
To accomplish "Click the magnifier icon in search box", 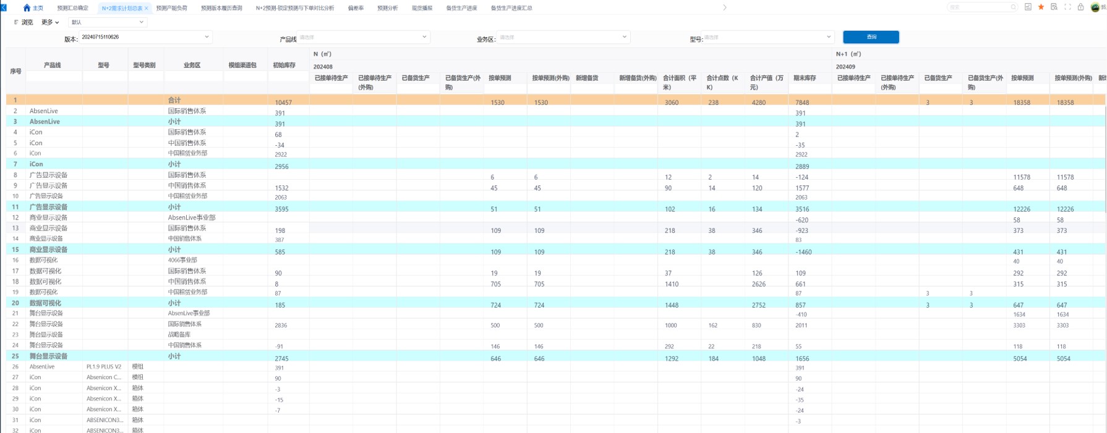I will [1013, 7].
